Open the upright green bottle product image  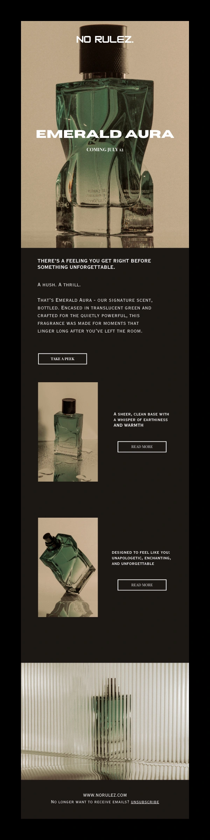[x=68, y=432]
